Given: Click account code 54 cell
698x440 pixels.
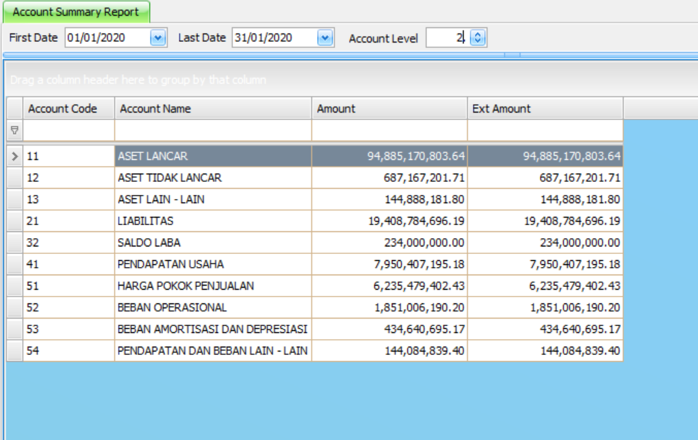Looking at the screenshot, I should pyautogui.click(x=69, y=351).
